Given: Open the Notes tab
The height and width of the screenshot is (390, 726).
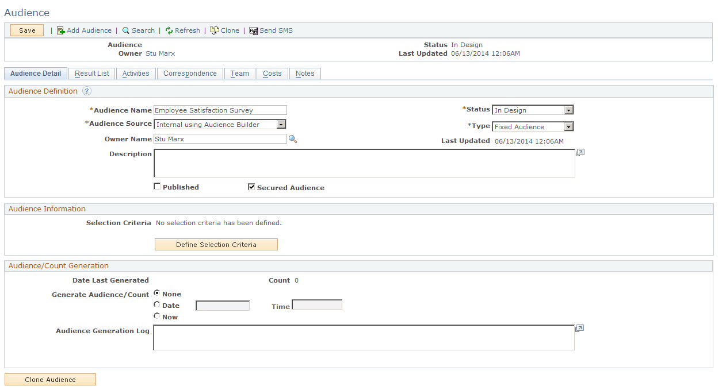Looking at the screenshot, I should [x=305, y=74].
